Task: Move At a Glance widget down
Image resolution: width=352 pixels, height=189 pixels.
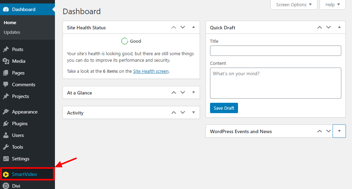Action: pos(183,92)
